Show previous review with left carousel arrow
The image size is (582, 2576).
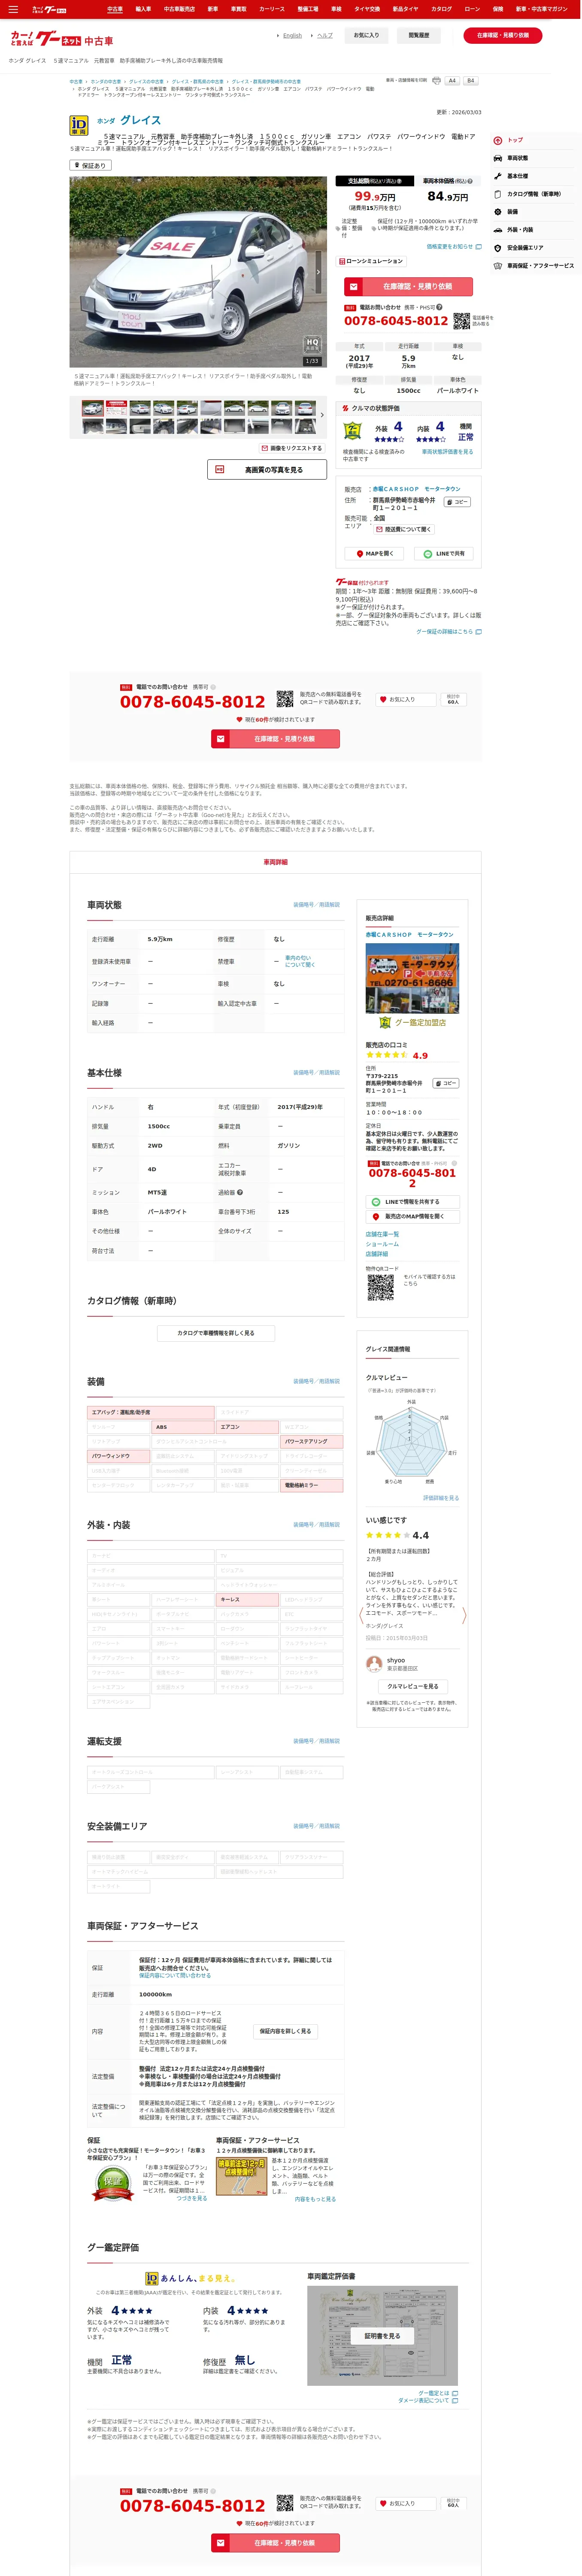362,1616
